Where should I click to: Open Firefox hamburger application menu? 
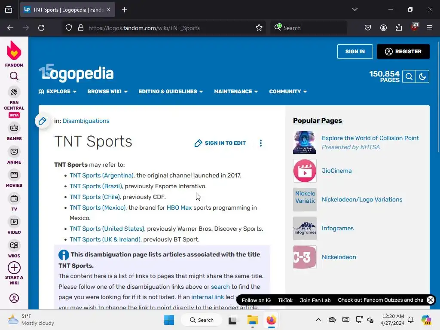(430, 28)
